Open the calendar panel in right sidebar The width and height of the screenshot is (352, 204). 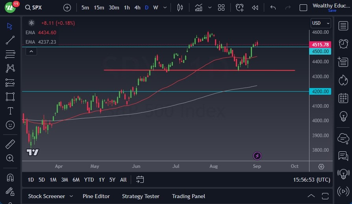pos(343,98)
